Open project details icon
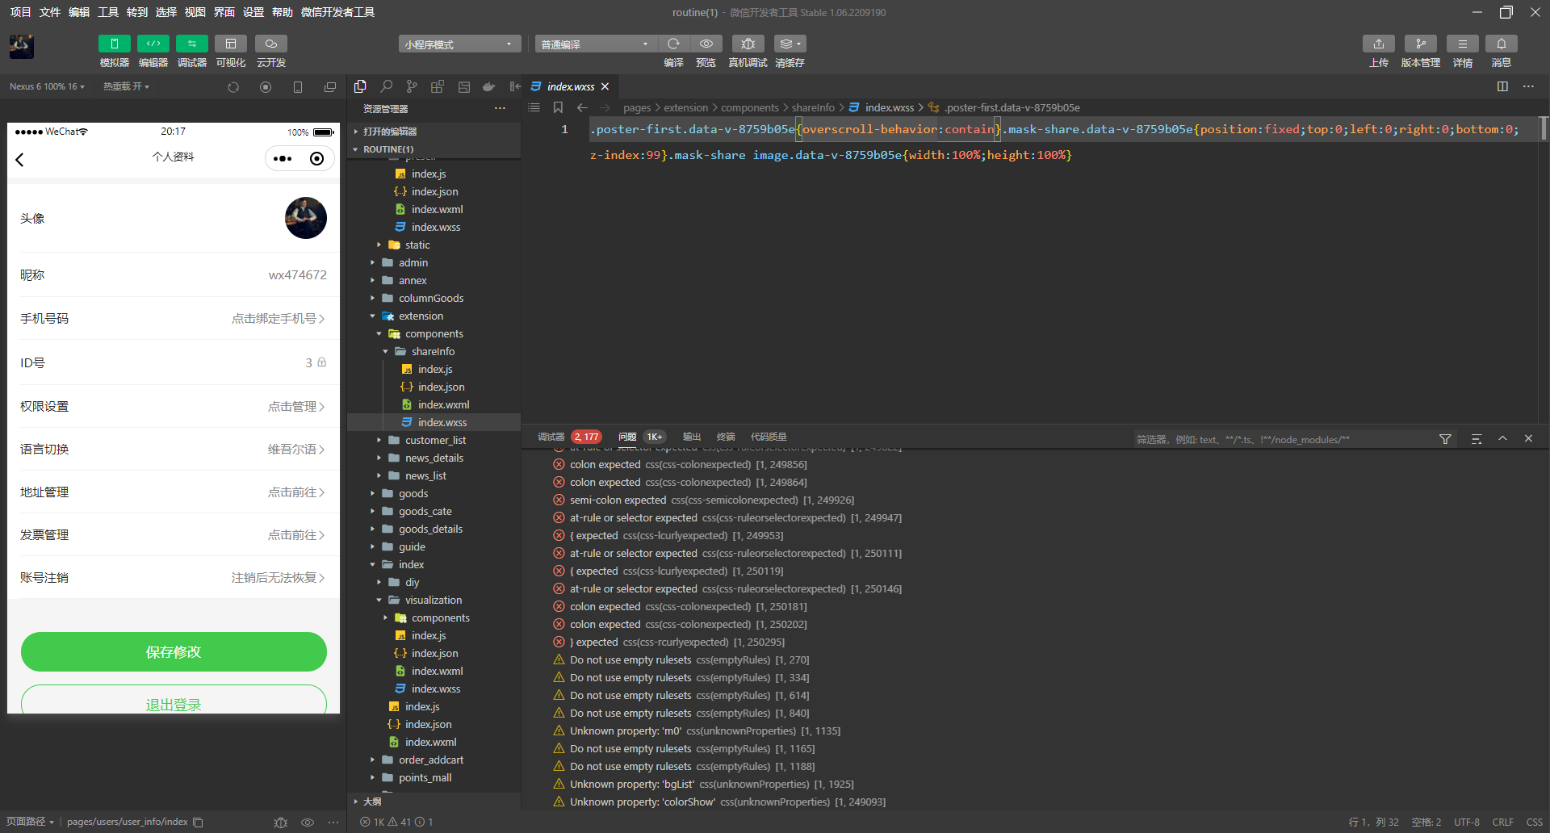This screenshot has width=1550, height=833. (1462, 44)
